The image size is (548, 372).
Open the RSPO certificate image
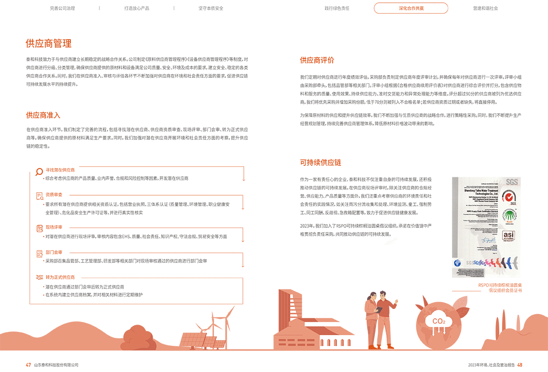point(486,227)
